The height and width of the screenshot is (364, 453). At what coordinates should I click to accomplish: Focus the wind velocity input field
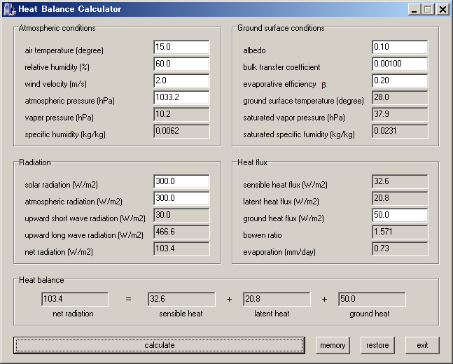(x=181, y=80)
